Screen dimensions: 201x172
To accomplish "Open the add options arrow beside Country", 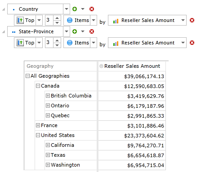I will click(x=83, y=9).
